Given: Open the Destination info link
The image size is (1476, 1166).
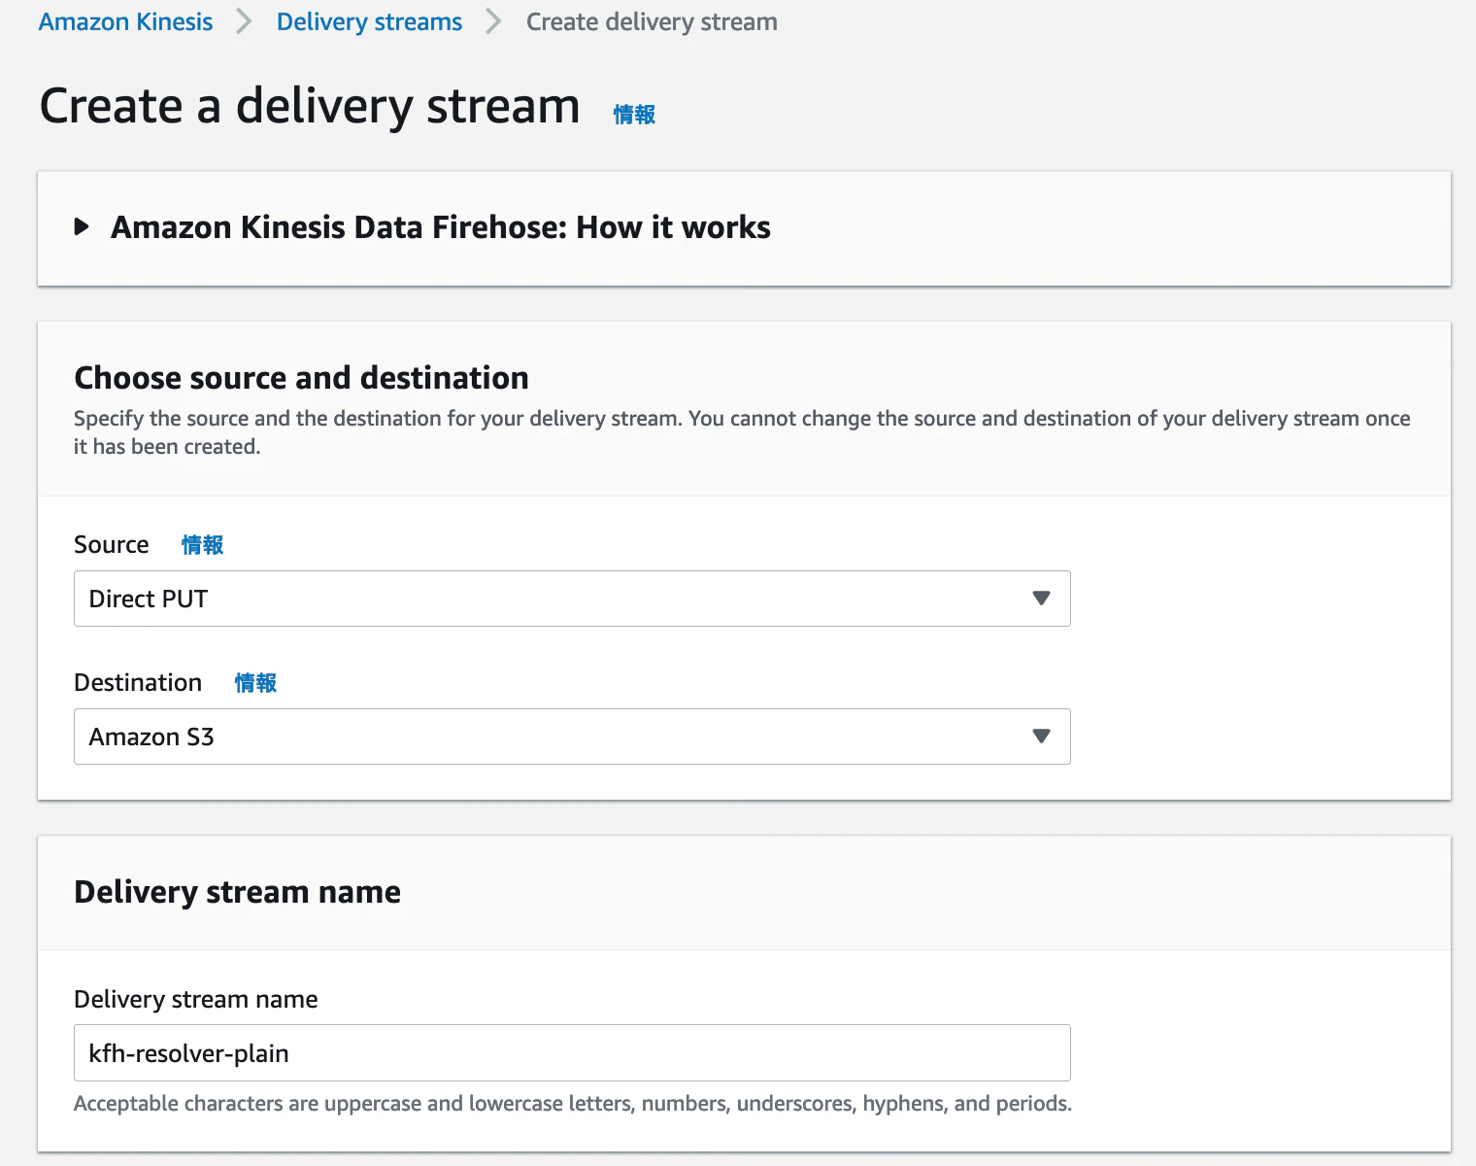Looking at the screenshot, I should pos(255,683).
